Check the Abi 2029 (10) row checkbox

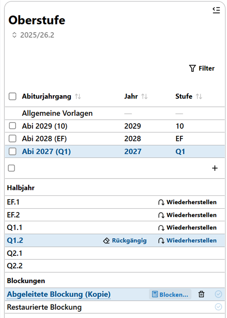point(12,126)
